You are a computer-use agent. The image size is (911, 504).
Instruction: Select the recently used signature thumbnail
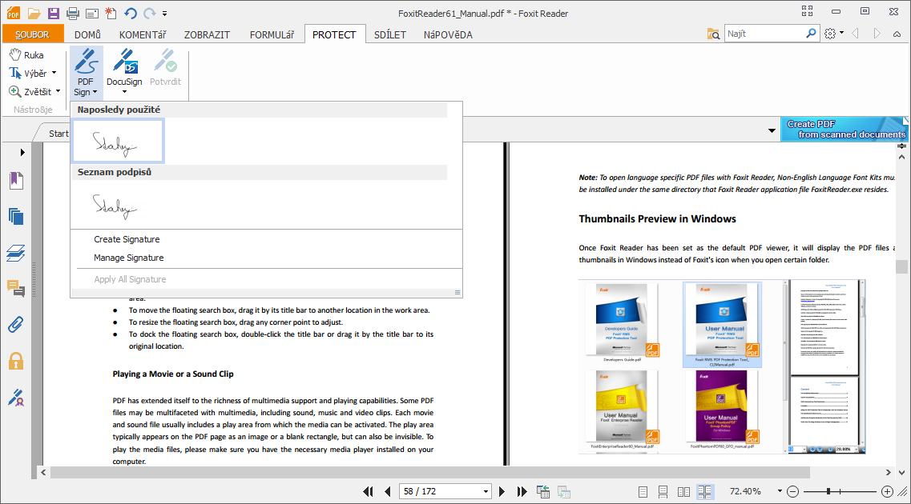tap(118, 141)
